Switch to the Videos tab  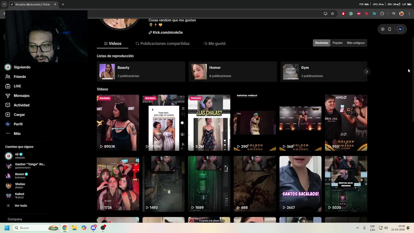point(113,43)
